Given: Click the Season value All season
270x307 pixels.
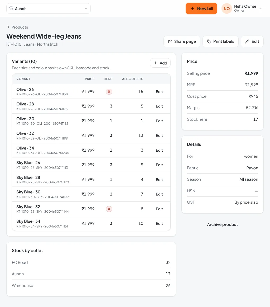Looking at the screenshot, I should pos(249,179).
